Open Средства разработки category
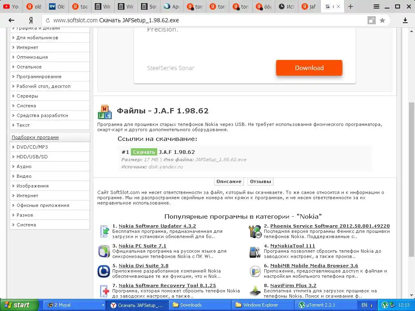 pos(50,115)
